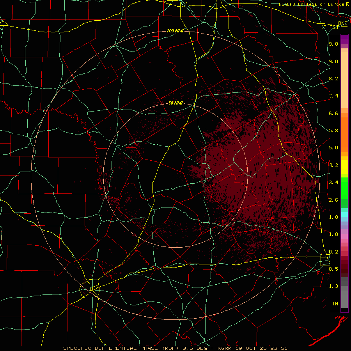
Task: Select the 6.6 value on the scale
Action: (x=333, y=113)
